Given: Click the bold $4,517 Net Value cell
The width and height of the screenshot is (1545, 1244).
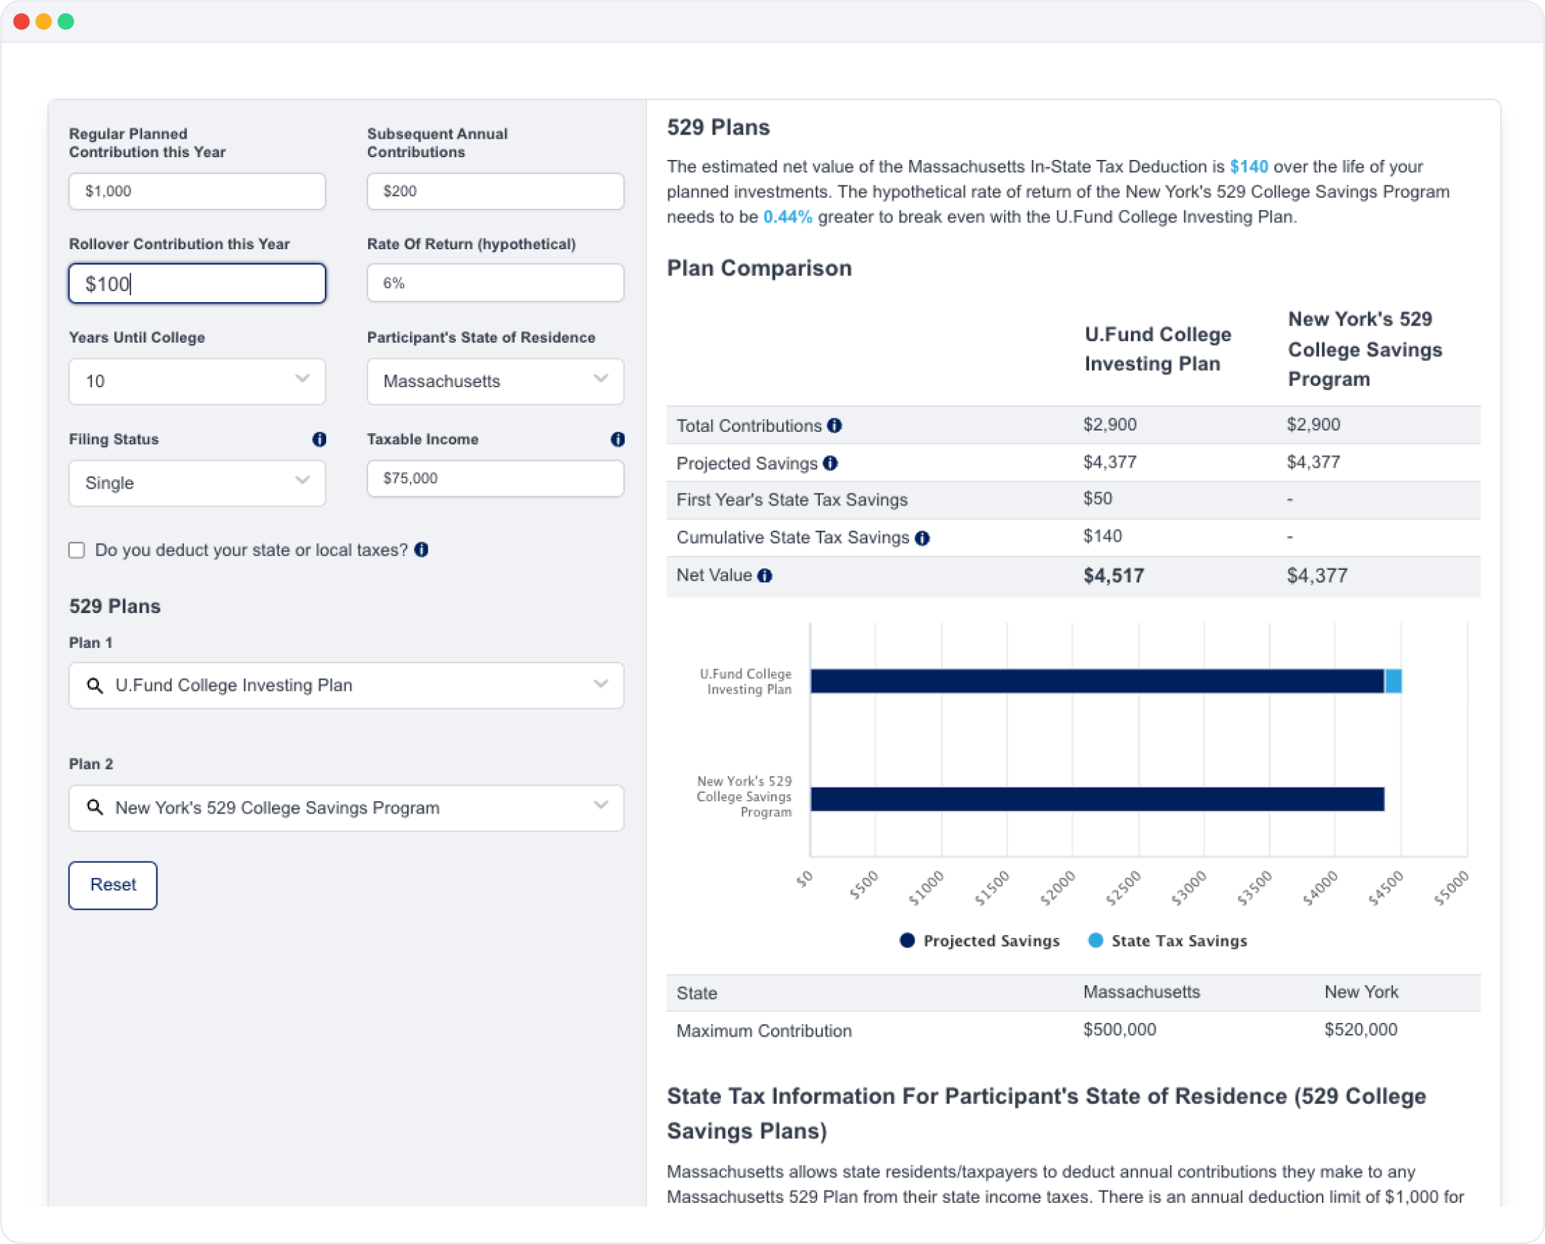Looking at the screenshot, I should click(x=1114, y=575).
